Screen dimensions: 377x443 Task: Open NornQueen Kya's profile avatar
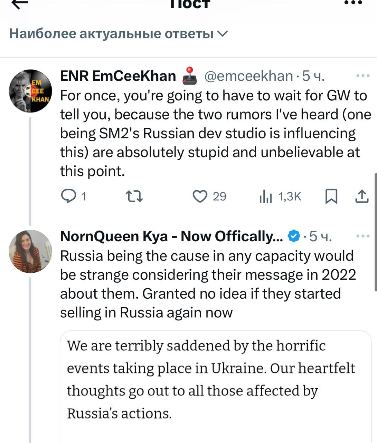tap(30, 251)
